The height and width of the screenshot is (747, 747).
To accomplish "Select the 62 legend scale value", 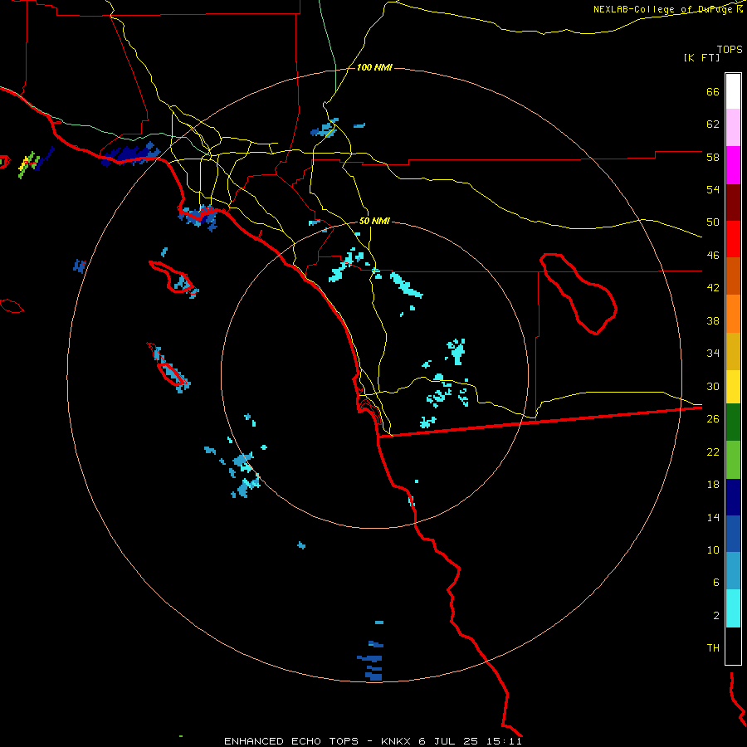I will point(713,124).
